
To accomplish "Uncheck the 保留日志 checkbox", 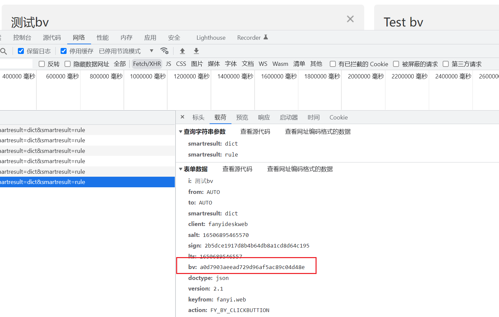I will (x=21, y=51).
